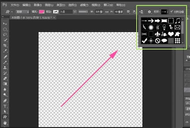The width and height of the screenshot is (190, 128).
Task: Select the Eyedropper tool
Action: [x=5, y=51]
